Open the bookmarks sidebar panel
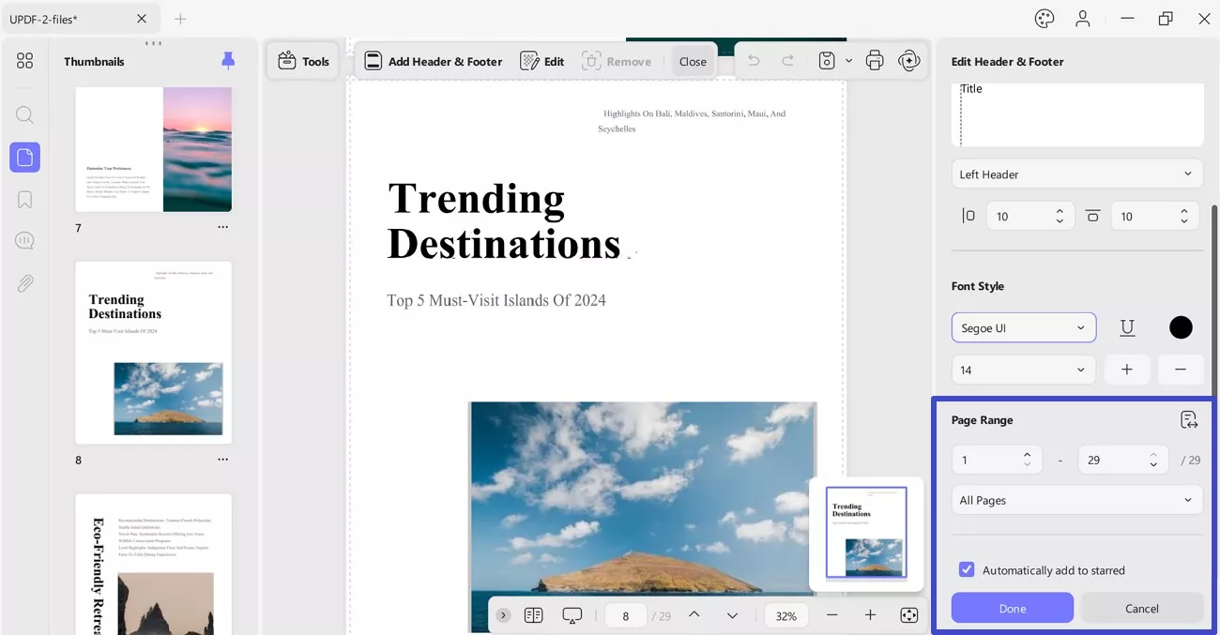 (x=24, y=200)
